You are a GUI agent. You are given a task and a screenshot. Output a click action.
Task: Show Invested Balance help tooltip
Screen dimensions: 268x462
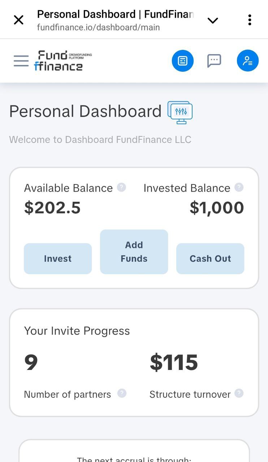(x=239, y=187)
